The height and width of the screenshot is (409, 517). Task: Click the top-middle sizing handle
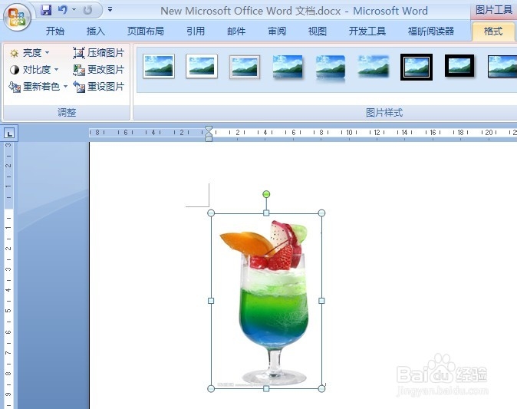click(266, 213)
